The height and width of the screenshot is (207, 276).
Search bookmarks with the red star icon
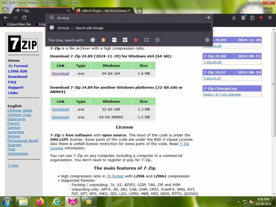136,40
